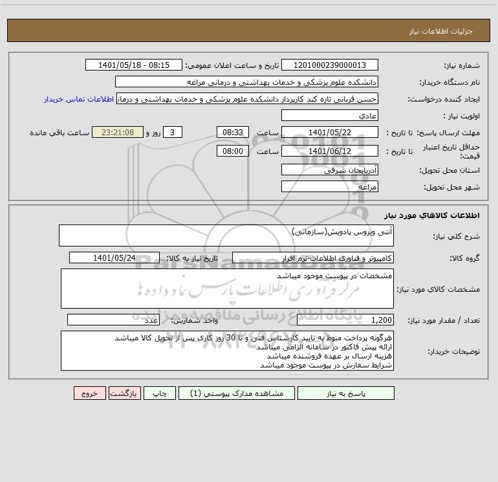The height and width of the screenshot is (482, 498).
Task: Click the مشخصات کالای مورد نیاز label
Action: (438, 289)
